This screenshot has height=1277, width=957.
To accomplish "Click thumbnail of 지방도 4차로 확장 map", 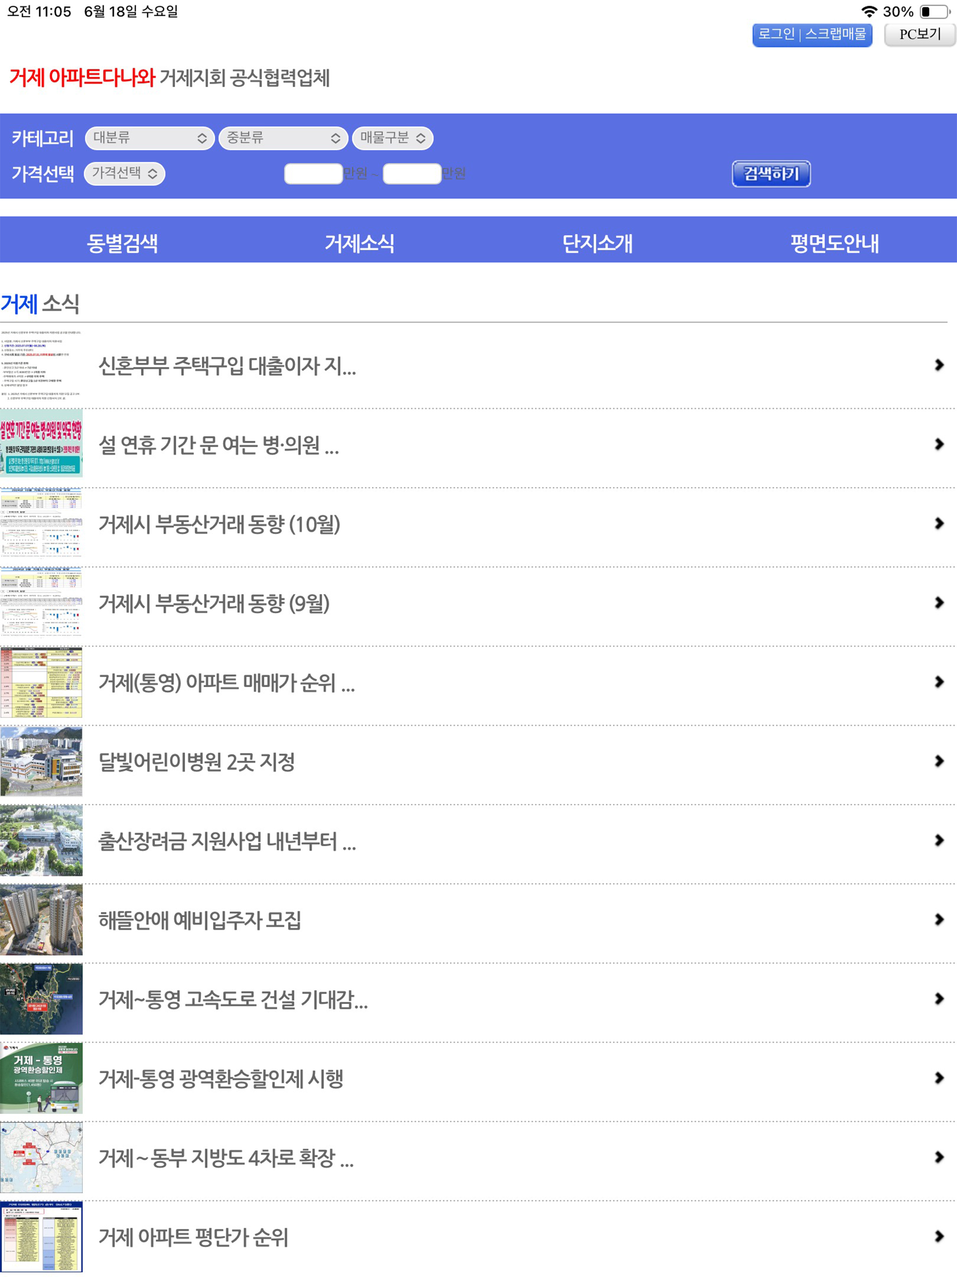I will [41, 1157].
